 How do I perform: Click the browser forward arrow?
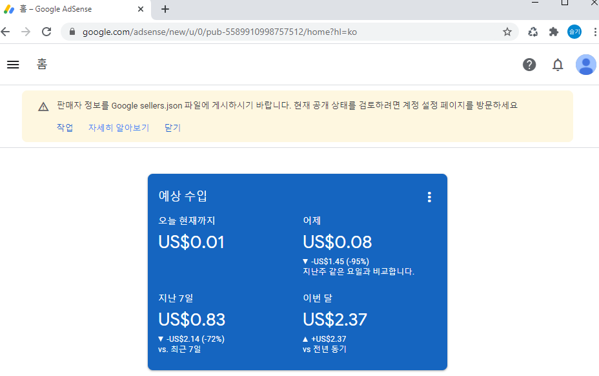pos(26,32)
